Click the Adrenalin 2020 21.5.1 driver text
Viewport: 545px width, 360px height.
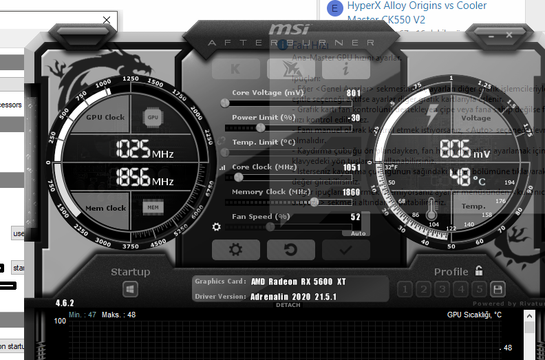click(x=293, y=297)
